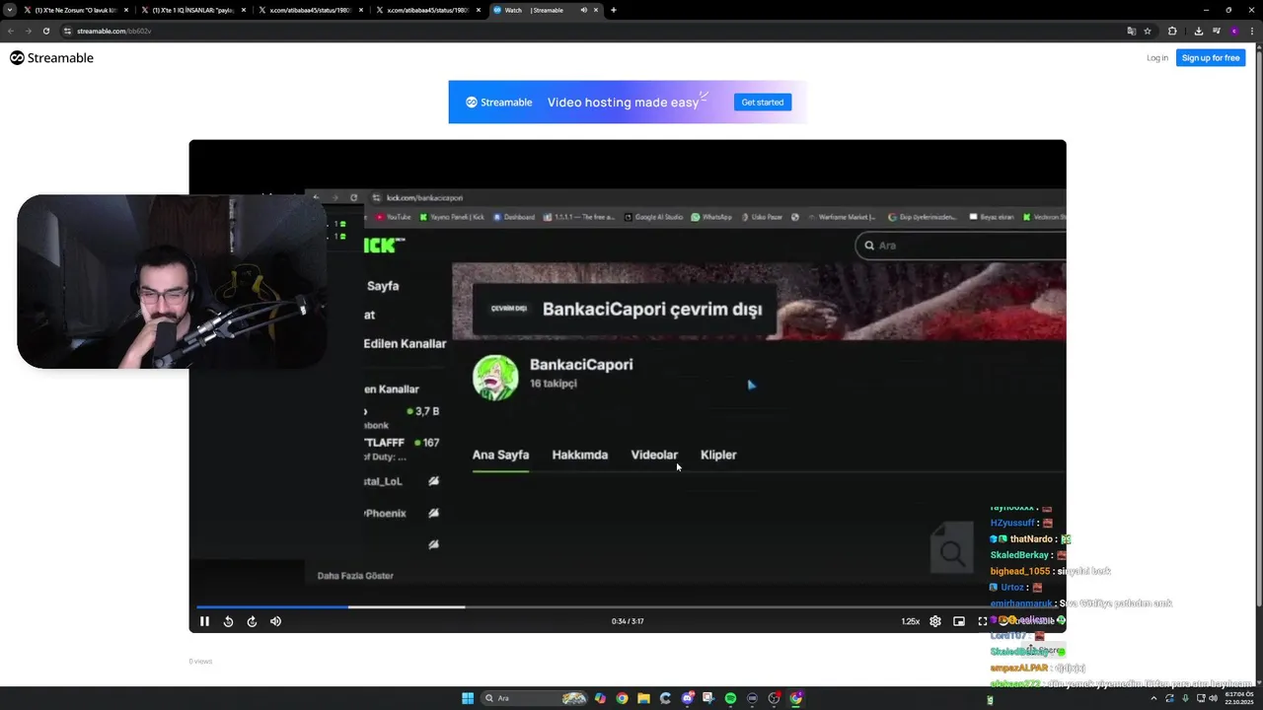Switch to fourth tab x.com/atibabaa45
This screenshot has height=710, width=1263.
[x=426, y=10]
